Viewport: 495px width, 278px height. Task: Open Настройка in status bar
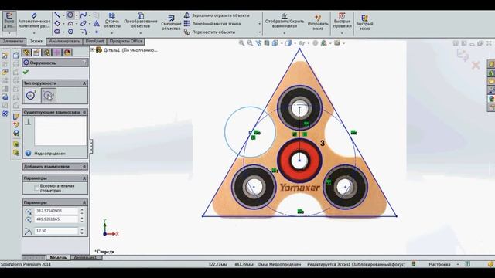[439, 264]
